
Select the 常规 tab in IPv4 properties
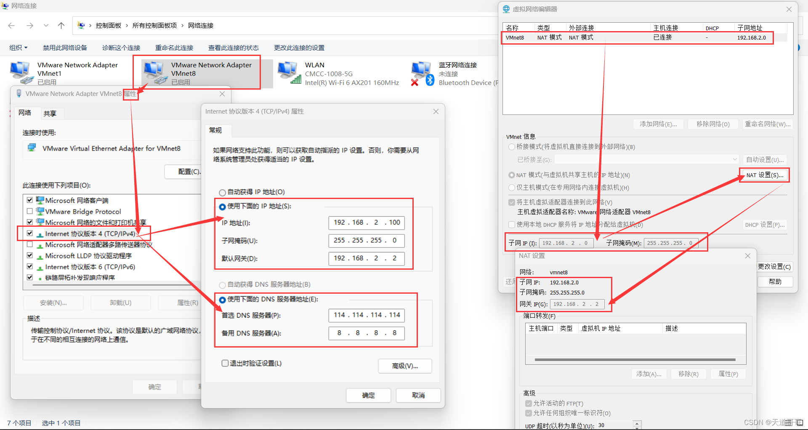pyautogui.click(x=215, y=130)
